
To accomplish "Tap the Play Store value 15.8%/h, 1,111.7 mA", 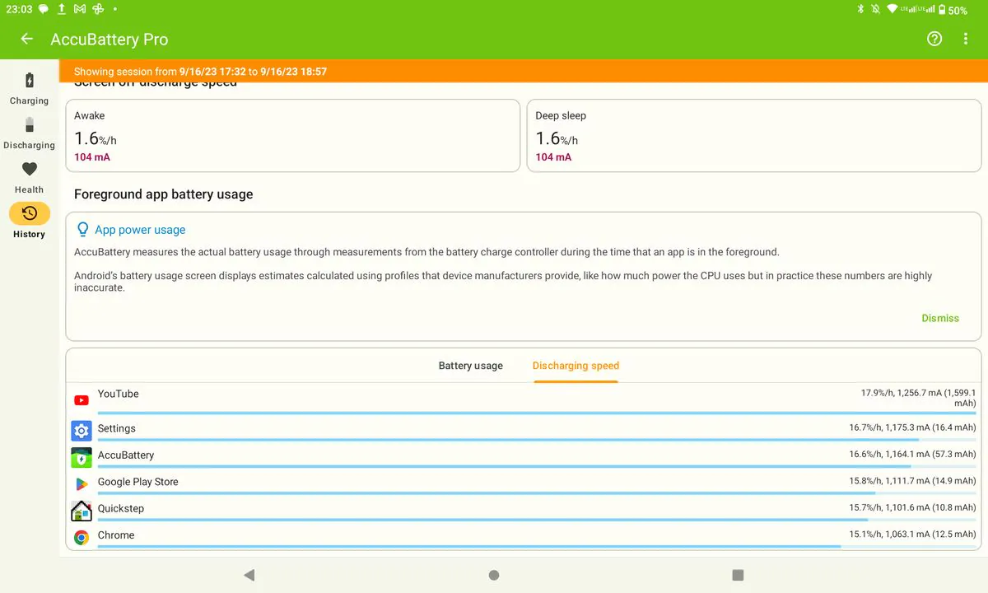I will (912, 481).
